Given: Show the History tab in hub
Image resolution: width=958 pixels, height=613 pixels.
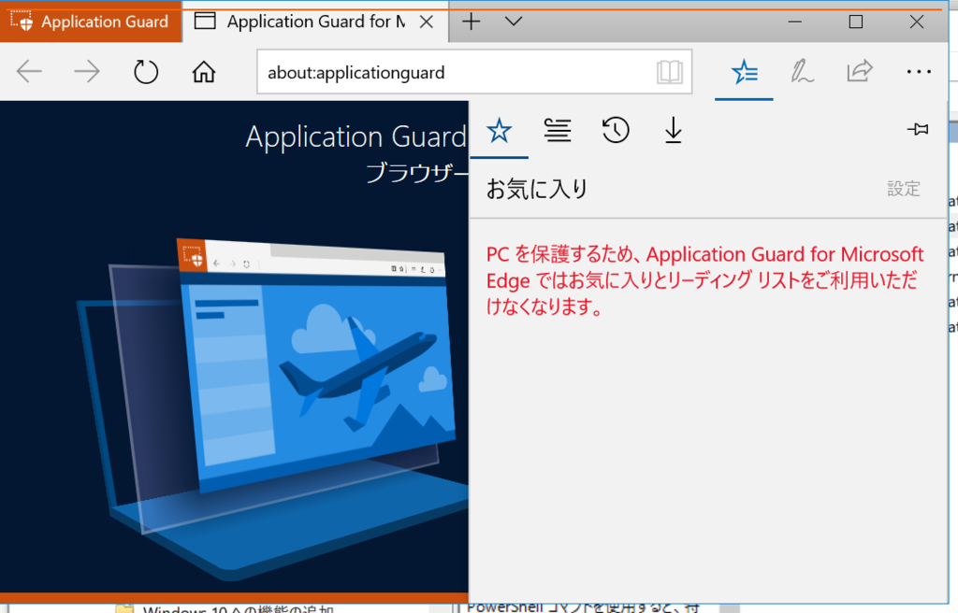Looking at the screenshot, I should click(616, 130).
